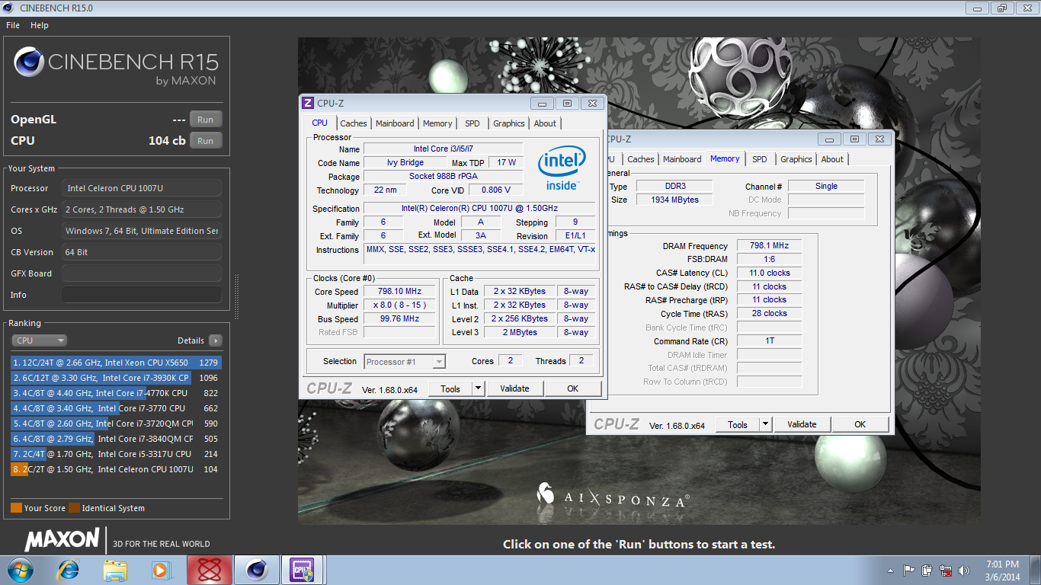The height and width of the screenshot is (585, 1041).
Task: Click the Identical System brown legend swatch
Action: [74, 508]
